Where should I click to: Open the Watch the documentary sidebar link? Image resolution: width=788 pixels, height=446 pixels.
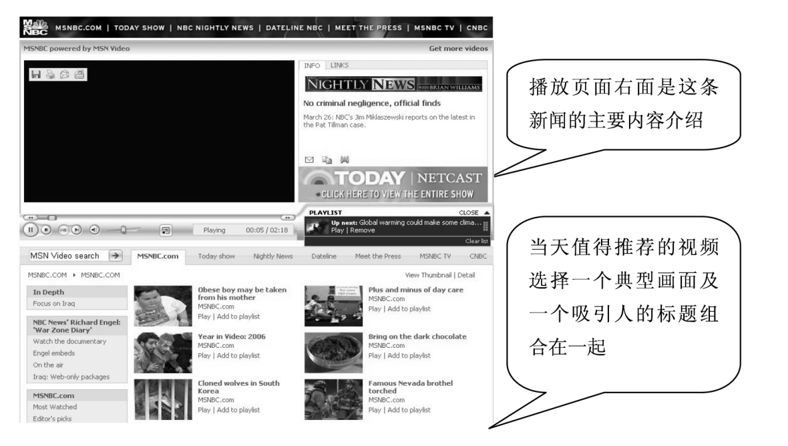[x=70, y=341]
